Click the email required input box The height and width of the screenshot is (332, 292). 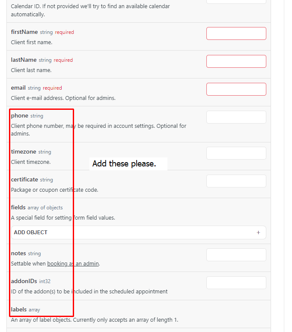click(236, 89)
